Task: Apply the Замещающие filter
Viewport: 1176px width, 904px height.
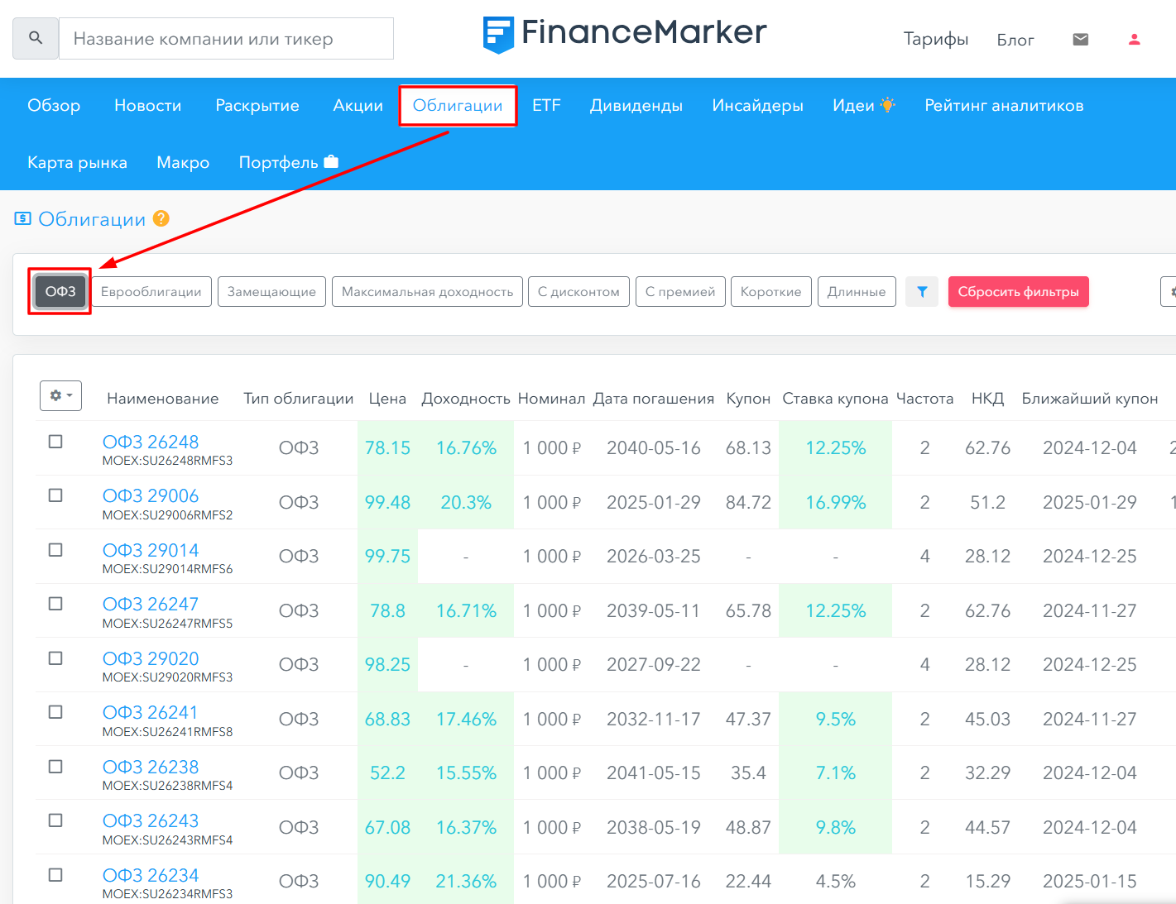Action: 271,292
